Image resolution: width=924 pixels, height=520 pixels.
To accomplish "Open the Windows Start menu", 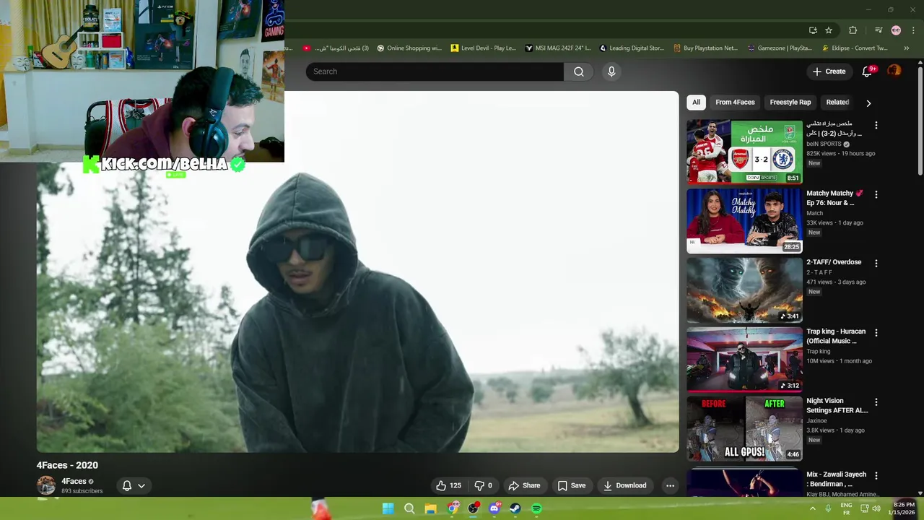I will pyautogui.click(x=388, y=508).
